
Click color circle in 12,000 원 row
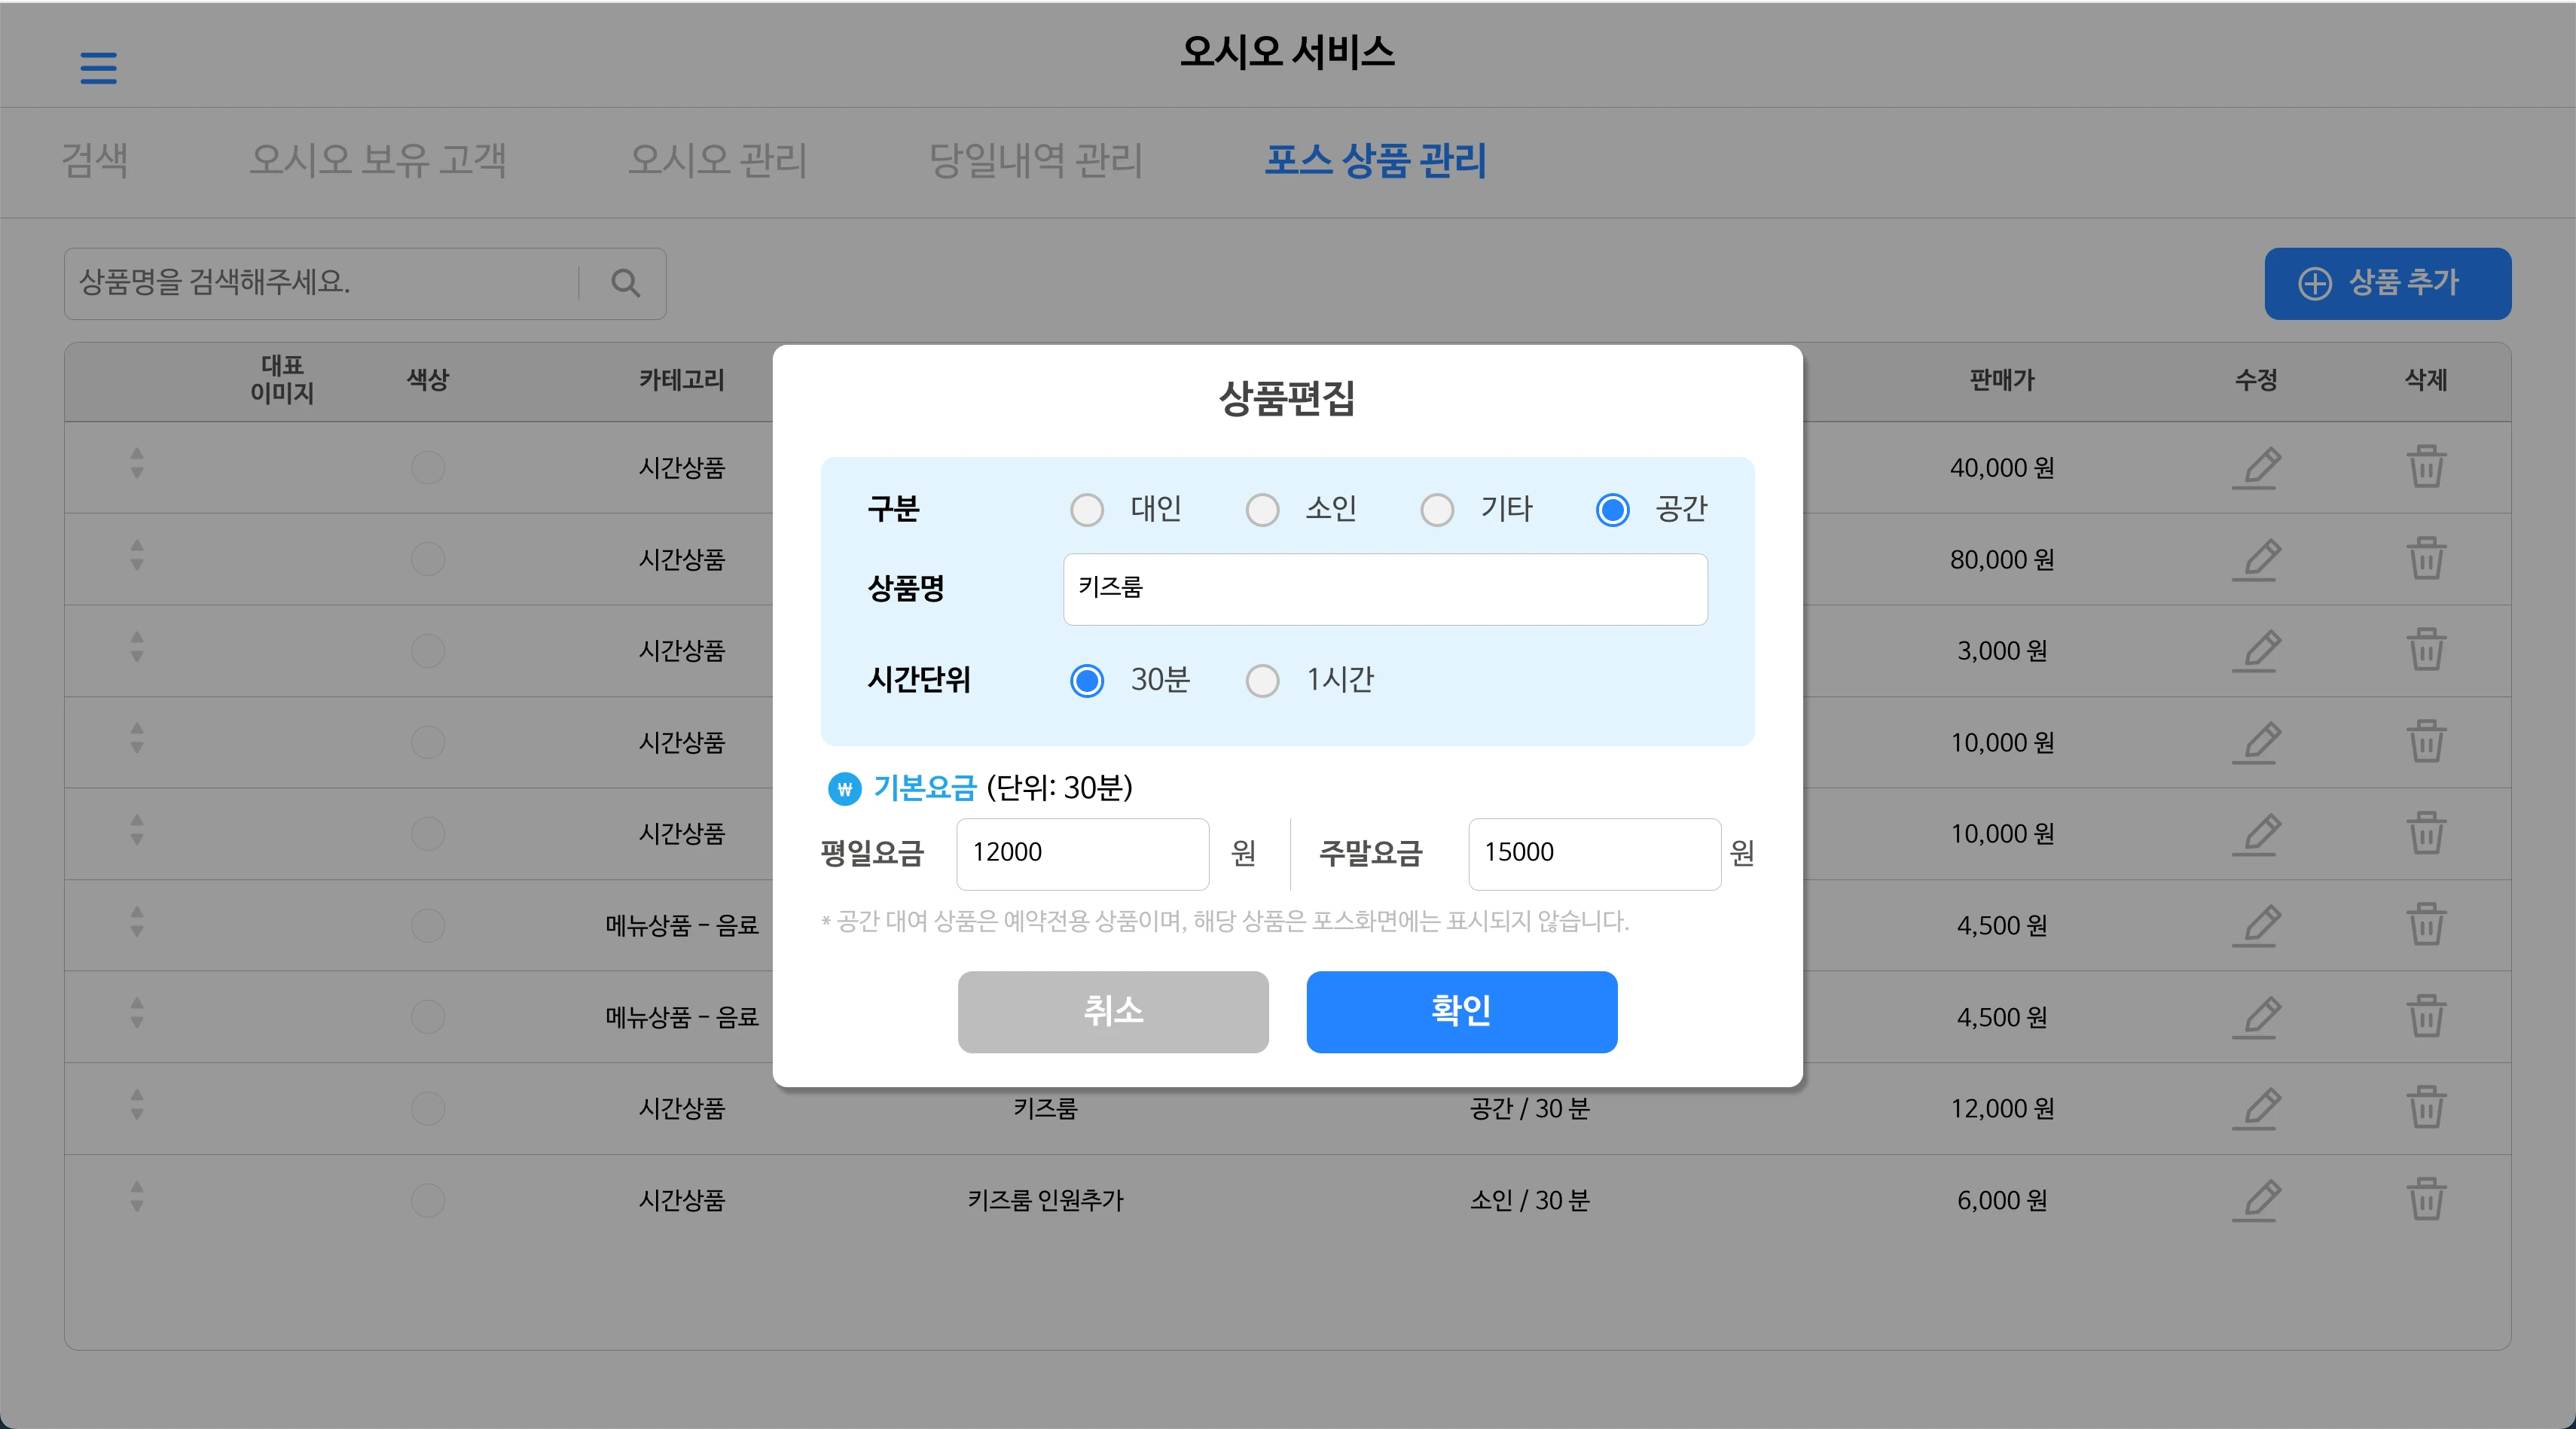428,1108
